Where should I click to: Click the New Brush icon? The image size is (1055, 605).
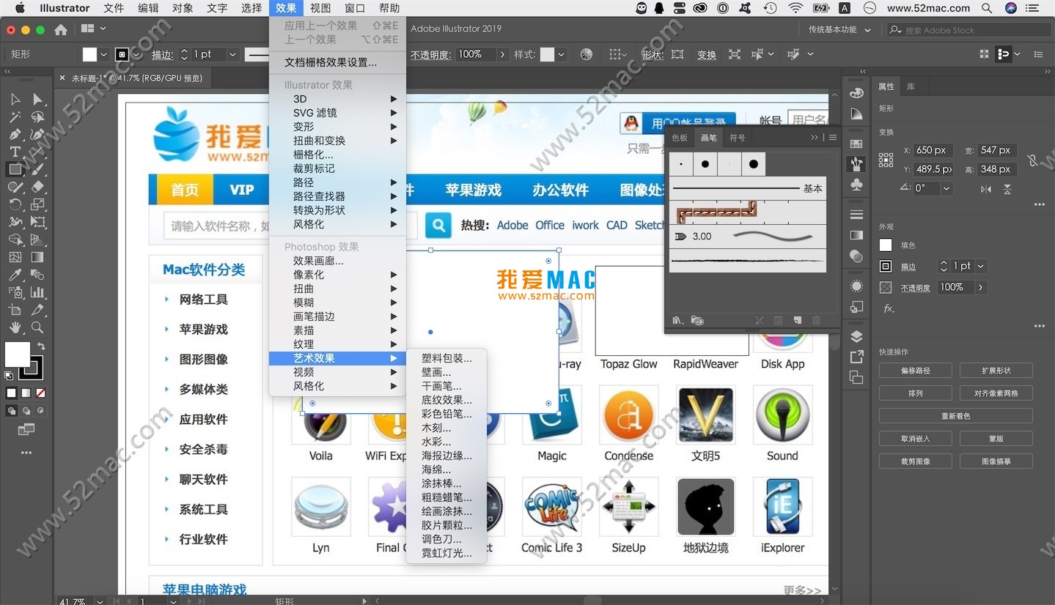point(798,320)
